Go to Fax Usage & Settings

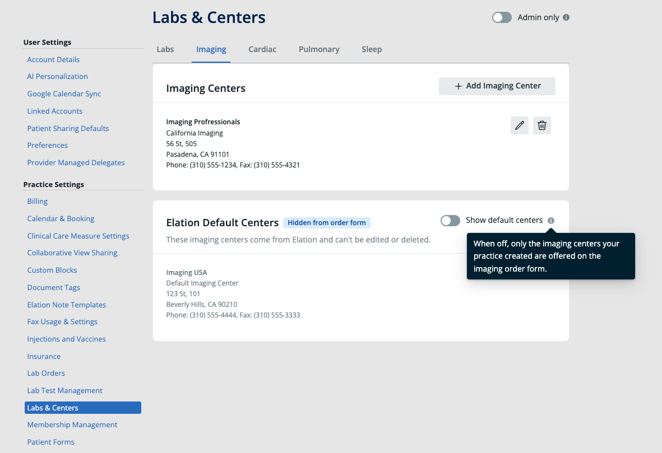[62, 321]
